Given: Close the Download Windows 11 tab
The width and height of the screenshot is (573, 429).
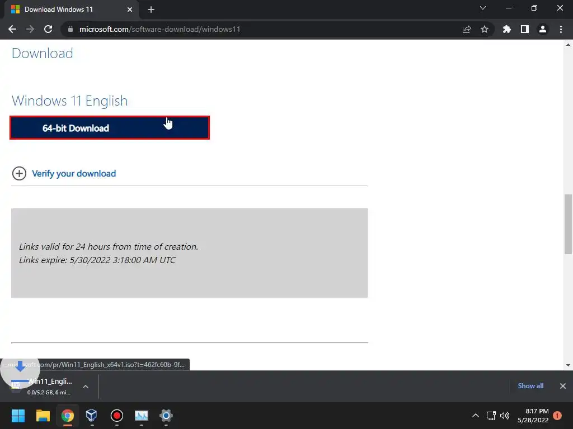Looking at the screenshot, I should coord(130,9).
